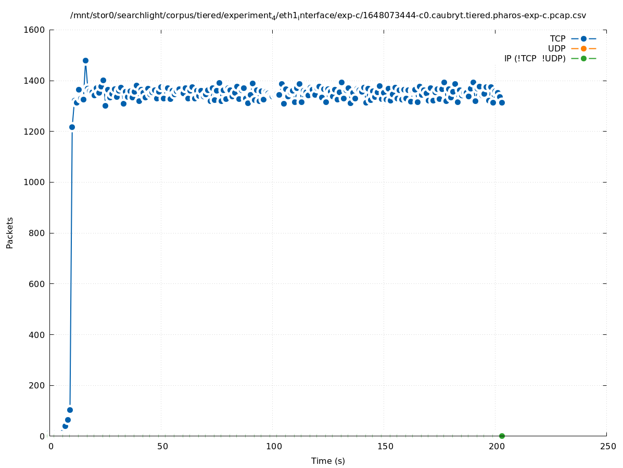Image resolution: width=623 pixels, height=468 pixels.
Task: Click the orange UDP legend marker
Action: pyautogui.click(x=583, y=48)
